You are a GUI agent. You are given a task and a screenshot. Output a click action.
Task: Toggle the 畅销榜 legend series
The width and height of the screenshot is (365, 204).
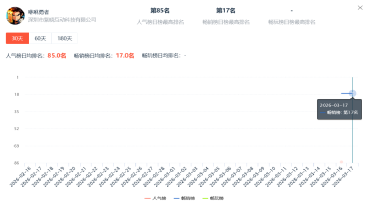pyautogui.click(x=184, y=198)
